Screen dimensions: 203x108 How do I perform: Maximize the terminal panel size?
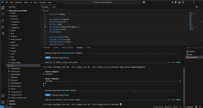click(x=197, y=48)
